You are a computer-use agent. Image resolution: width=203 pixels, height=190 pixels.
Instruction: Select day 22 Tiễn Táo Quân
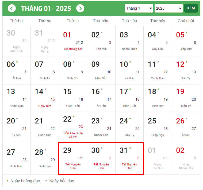pos(73,127)
